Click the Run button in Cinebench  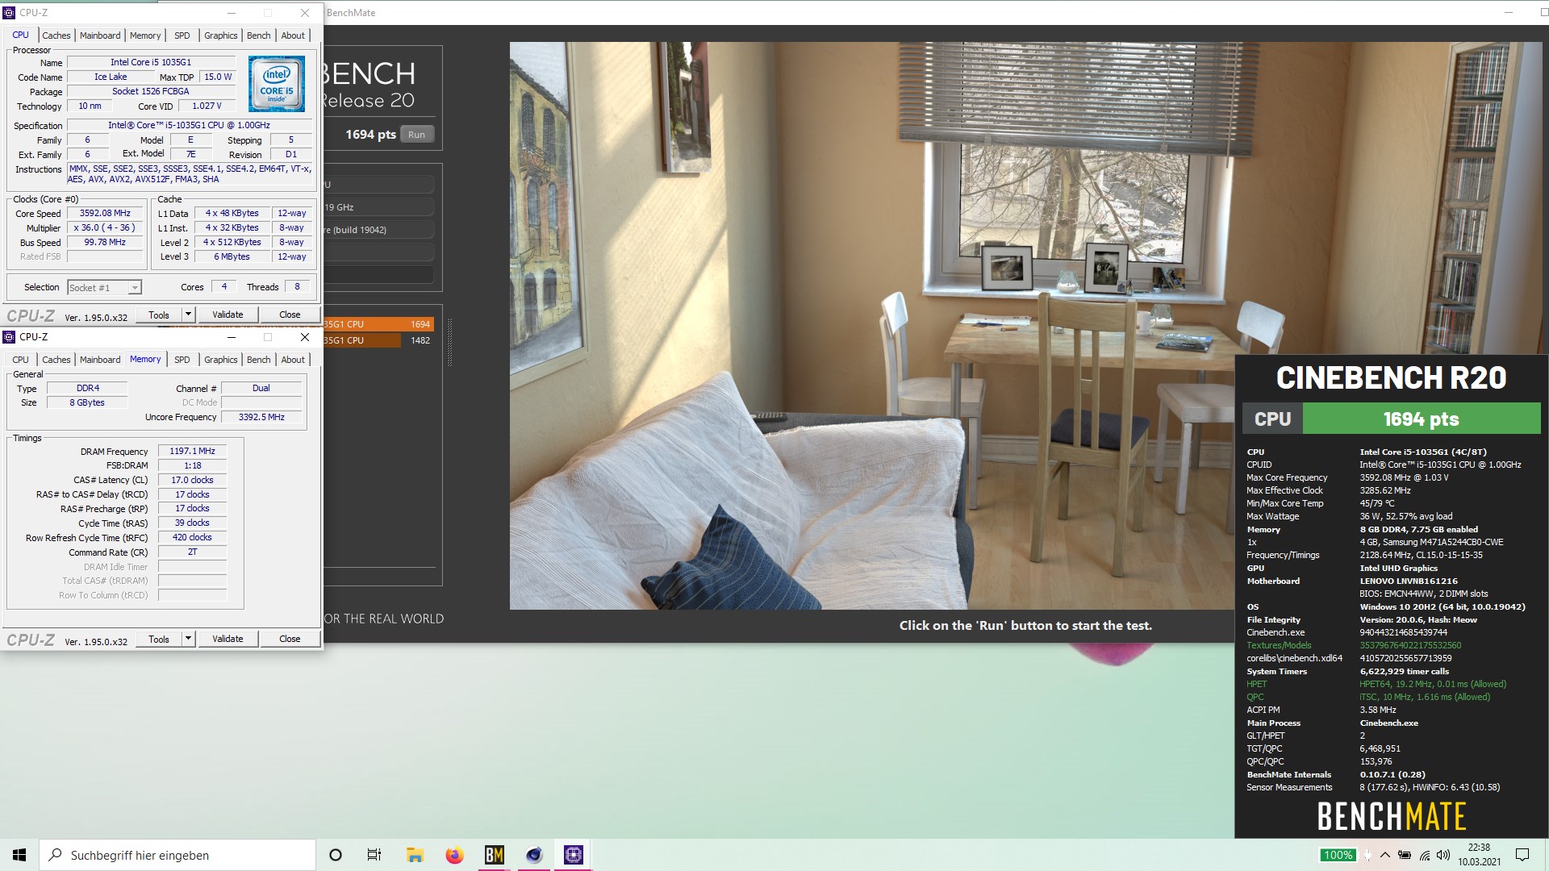416,135
